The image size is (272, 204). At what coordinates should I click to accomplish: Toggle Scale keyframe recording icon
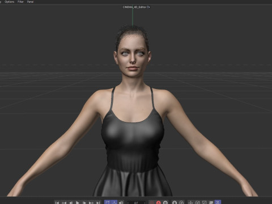point(204,203)
